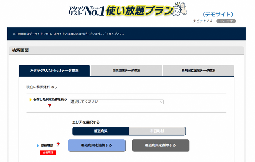Switch area selection to 都道府県
Viewport: 255px width, 162px height.
(x=101, y=131)
